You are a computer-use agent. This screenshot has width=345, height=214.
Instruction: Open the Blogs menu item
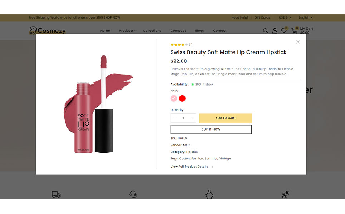pyautogui.click(x=199, y=31)
